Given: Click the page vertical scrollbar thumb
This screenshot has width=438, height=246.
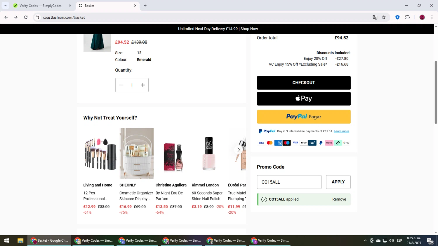Looking at the screenshot, I should pos(436,92).
